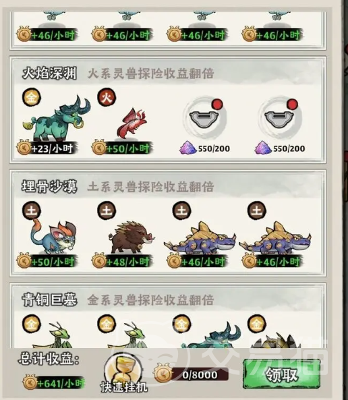Open the 青铜巨墓 area header
The height and width of the screenshot is (400, 348).
[x=49, y=299]
